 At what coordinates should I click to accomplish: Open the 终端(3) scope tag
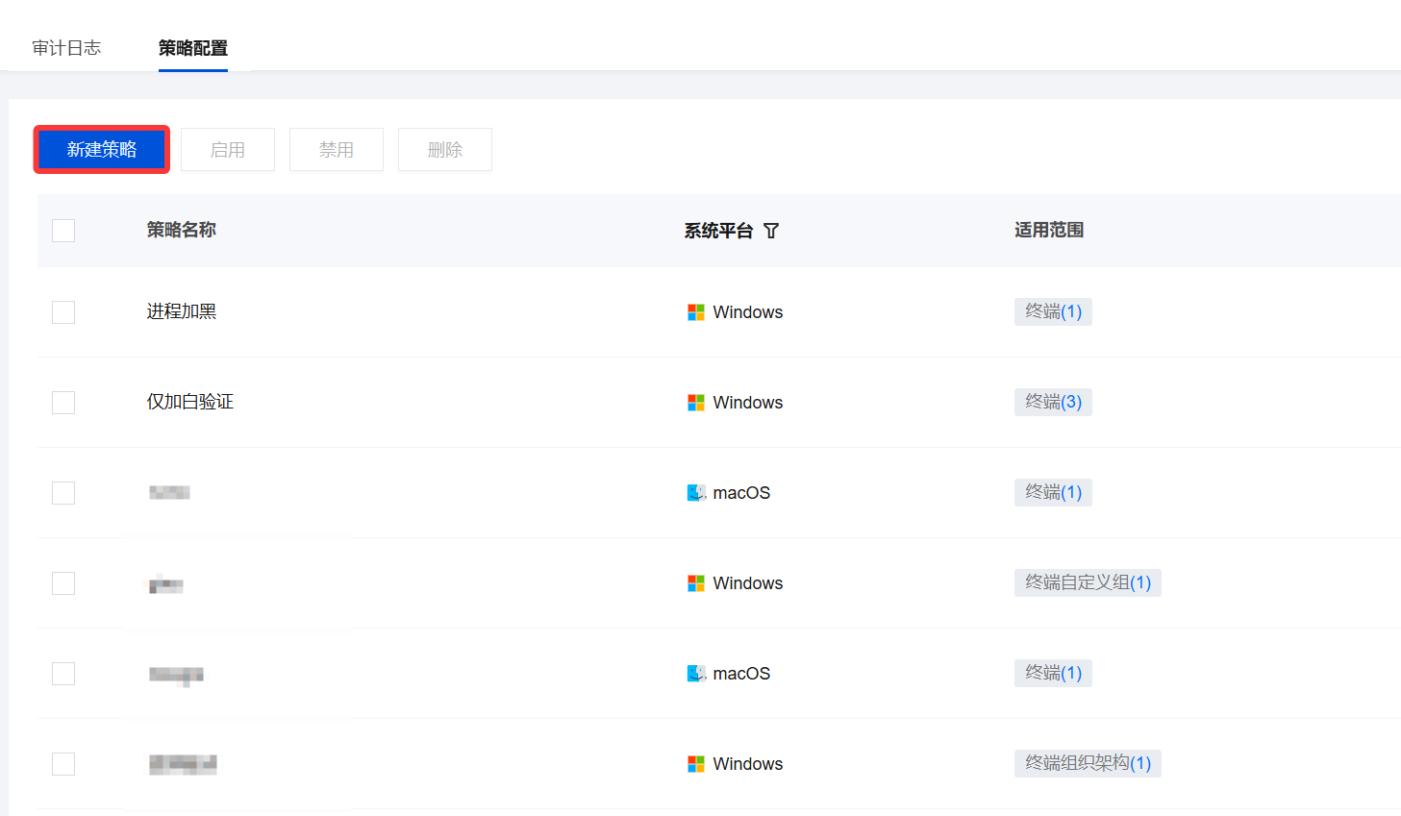click(x=1053, y=402)
